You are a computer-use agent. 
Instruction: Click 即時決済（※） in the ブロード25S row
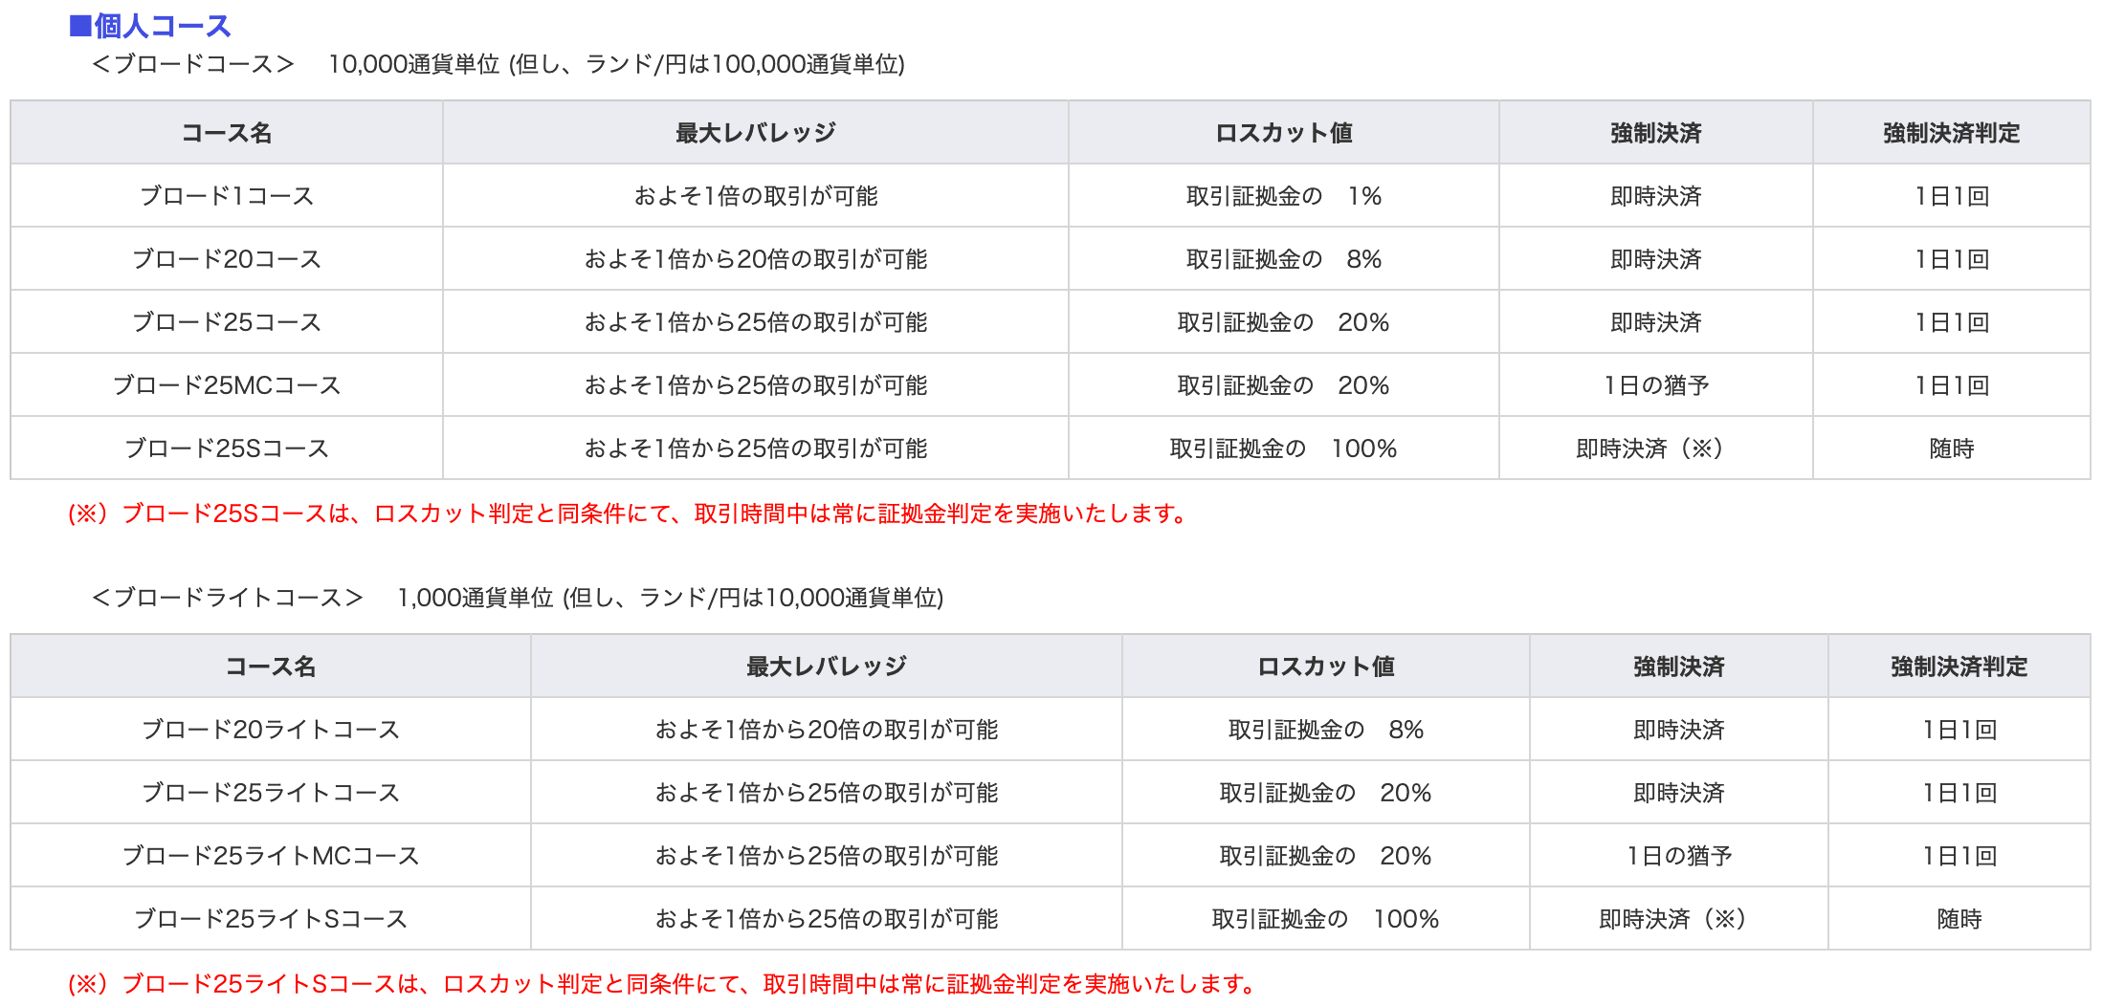[x=1655, y=448]
